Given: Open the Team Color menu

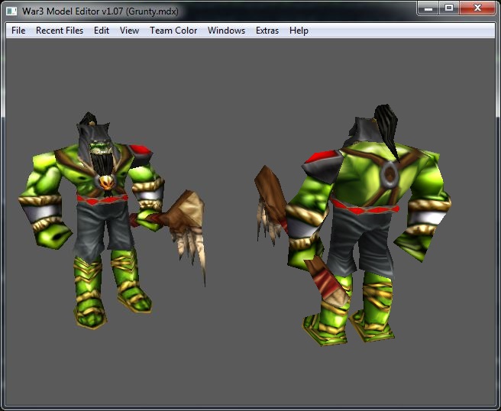Looking at the screenshot, I should tap(173, 31).
